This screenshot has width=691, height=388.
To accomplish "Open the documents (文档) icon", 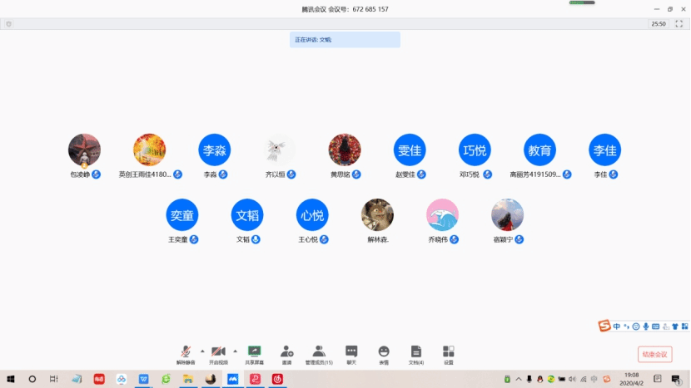I will click(416, 353).
